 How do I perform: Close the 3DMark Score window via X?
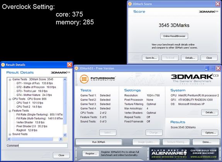[218, 4]
